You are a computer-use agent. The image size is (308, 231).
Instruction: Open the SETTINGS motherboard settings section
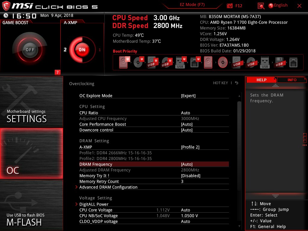click(31, 102)
